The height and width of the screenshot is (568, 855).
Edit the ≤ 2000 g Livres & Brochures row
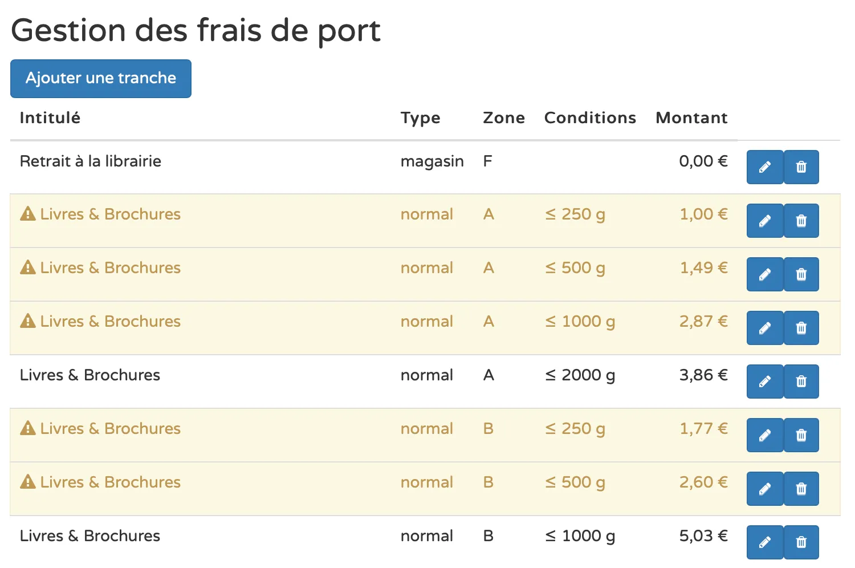pos(764,382)
